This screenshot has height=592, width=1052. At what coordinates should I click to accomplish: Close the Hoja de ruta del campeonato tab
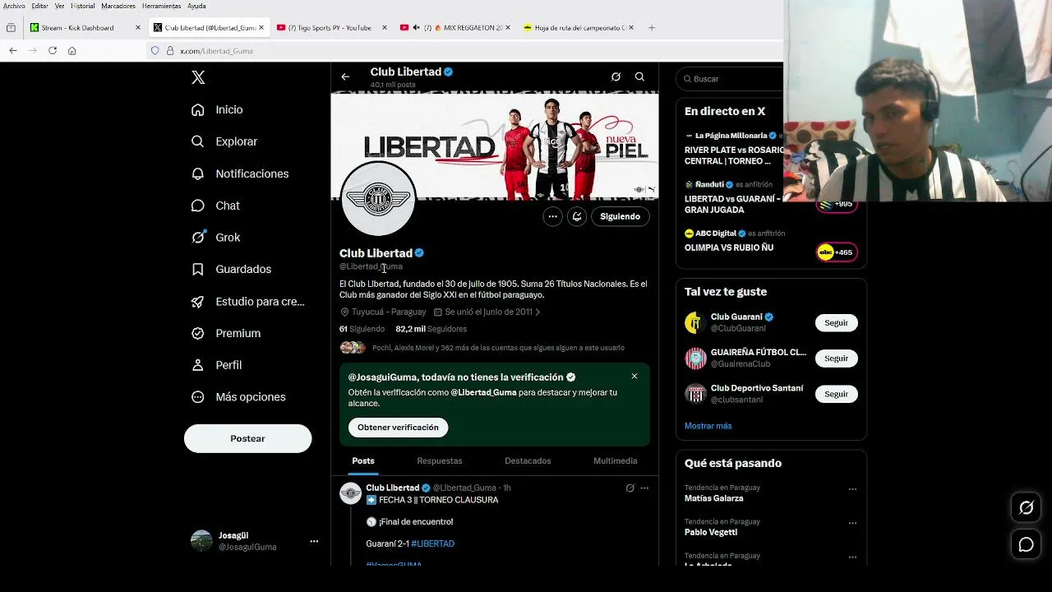click(x=632, y=28)
